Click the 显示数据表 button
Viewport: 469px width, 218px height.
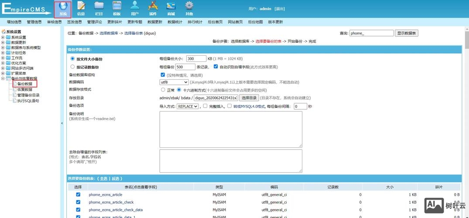[x=407, y=33]
